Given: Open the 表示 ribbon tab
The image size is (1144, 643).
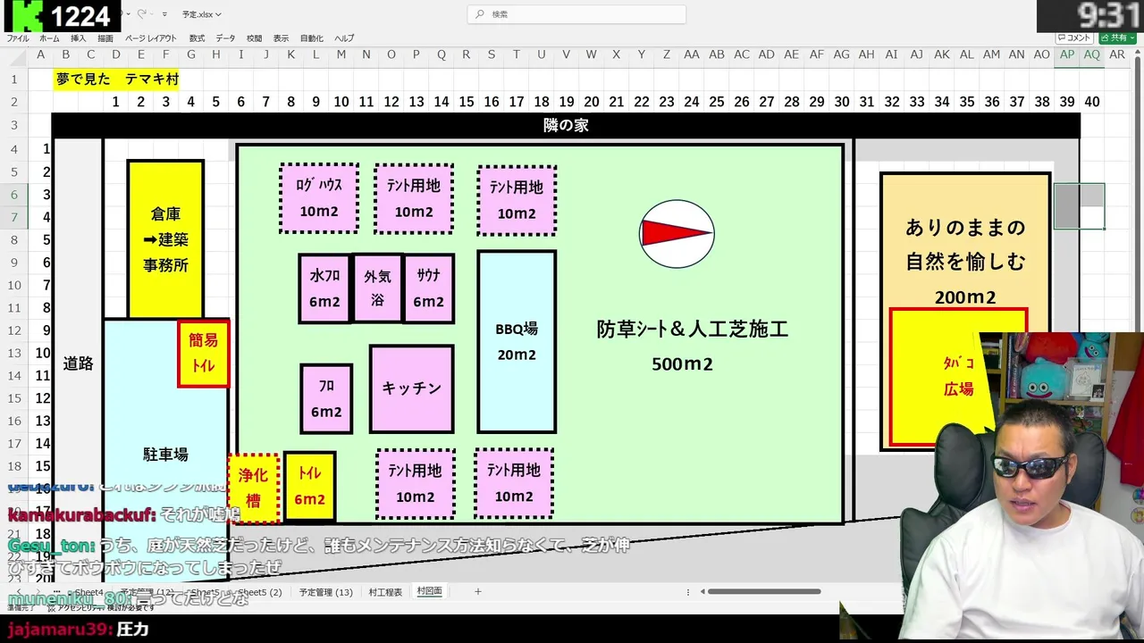Looking at the screenshot, I should coord(281,38).
